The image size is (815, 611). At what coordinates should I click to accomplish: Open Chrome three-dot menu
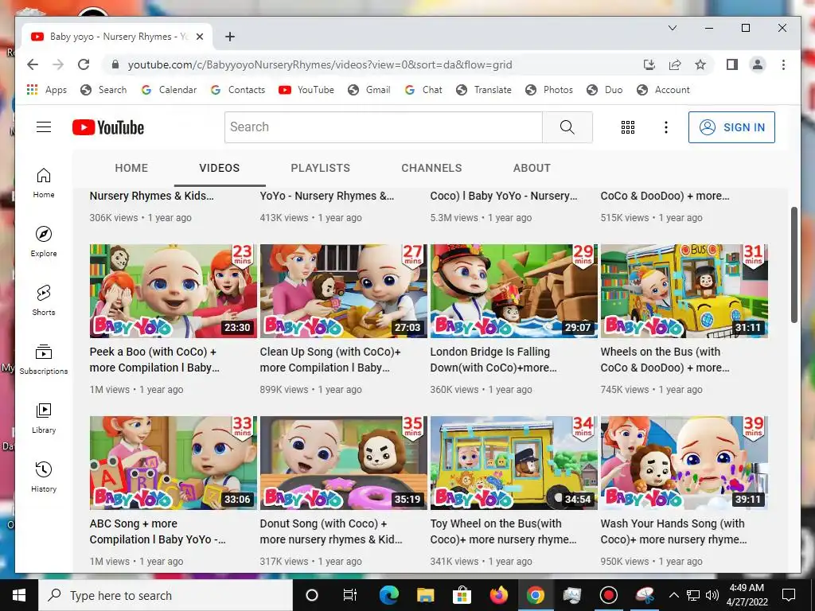coord(783,64)
